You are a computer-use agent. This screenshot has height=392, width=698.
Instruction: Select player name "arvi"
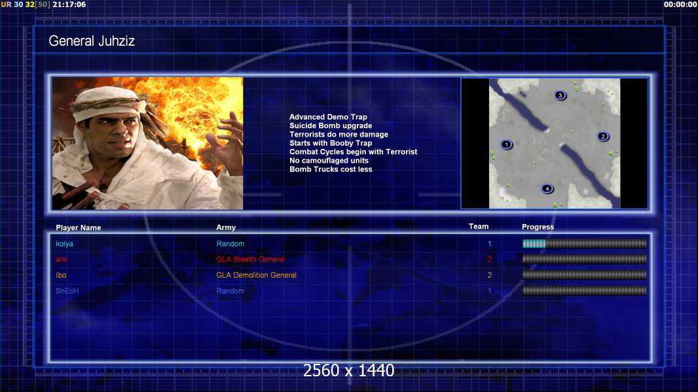click(x=62, y=259)
